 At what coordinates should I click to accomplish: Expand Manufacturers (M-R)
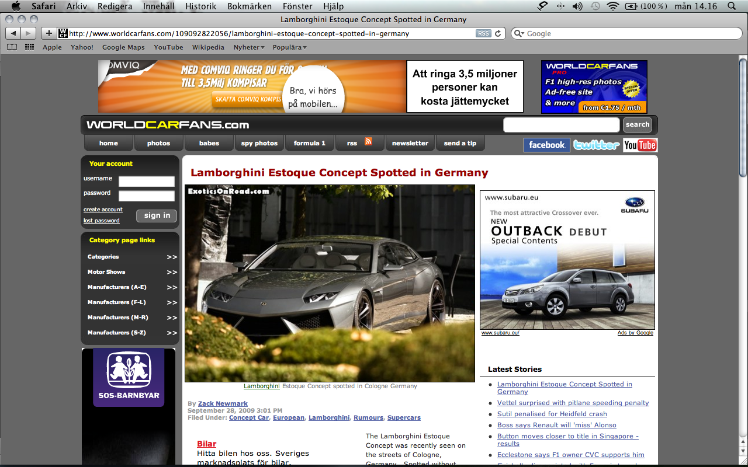(172, 318)
